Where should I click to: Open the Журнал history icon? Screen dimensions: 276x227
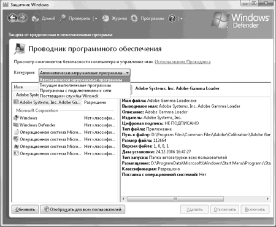(x=105, y=18)
